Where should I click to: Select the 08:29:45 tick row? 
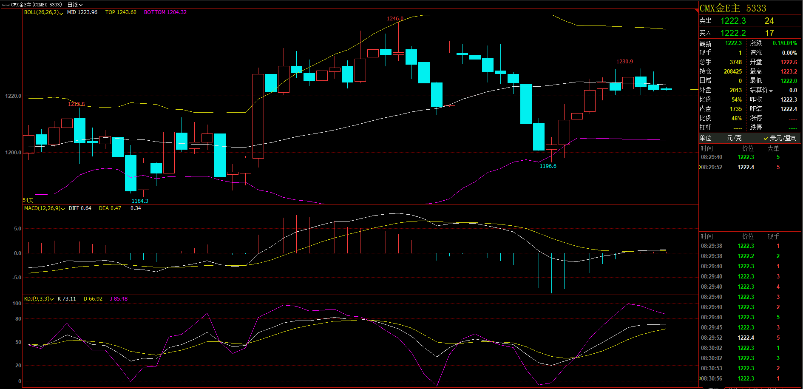click(x=749, y=327)
